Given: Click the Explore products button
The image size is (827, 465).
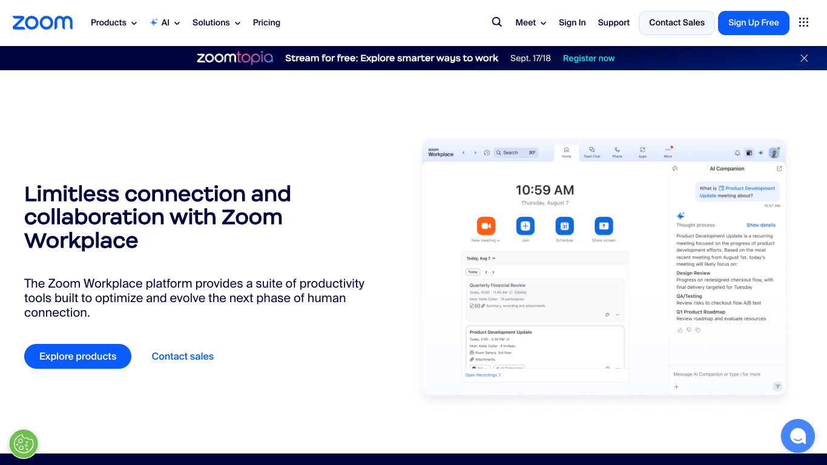Looking at the screenshot, I should 77,357.
